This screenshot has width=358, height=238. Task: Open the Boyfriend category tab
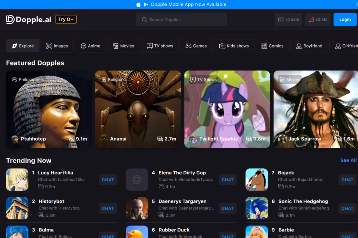(309, 46)
